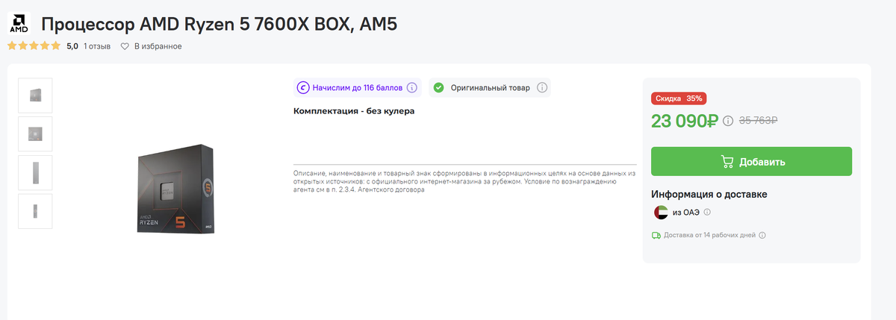Click the main Ryzen 5 box image
896x320 pixels.
(176, 189)
